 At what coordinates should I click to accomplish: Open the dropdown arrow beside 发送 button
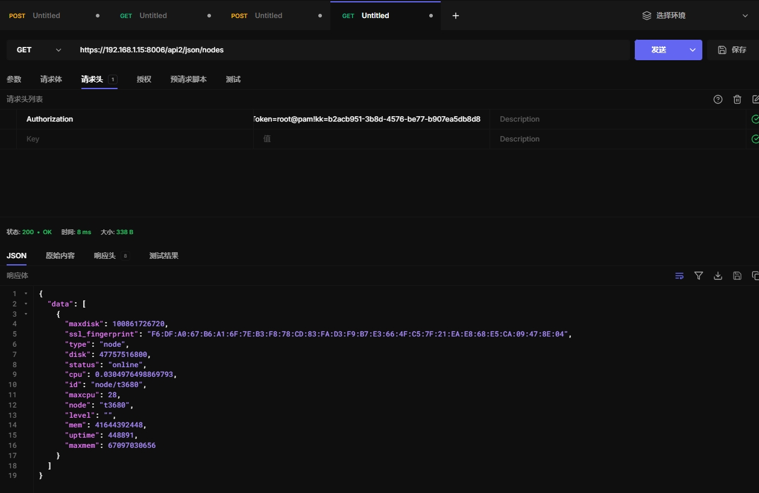click(693, 50)
